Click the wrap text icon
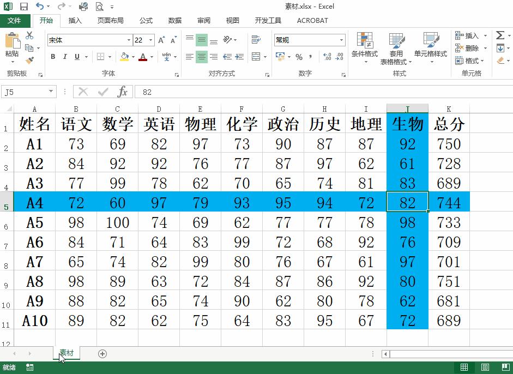The width and height of the screenshot is (513, 374). [256, 40]
